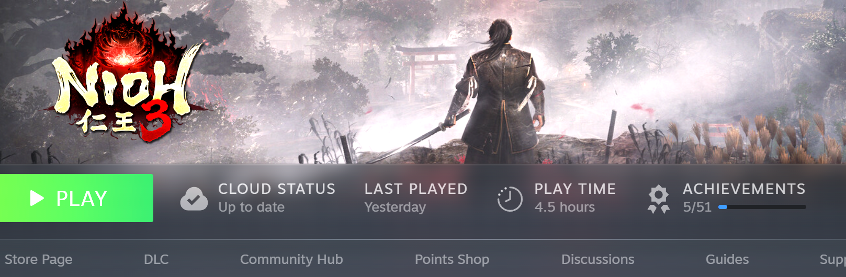This screenshot has width=846, height=277.
Task: Click the CLOUD STATUS label
Action: (x=277, y=189)
